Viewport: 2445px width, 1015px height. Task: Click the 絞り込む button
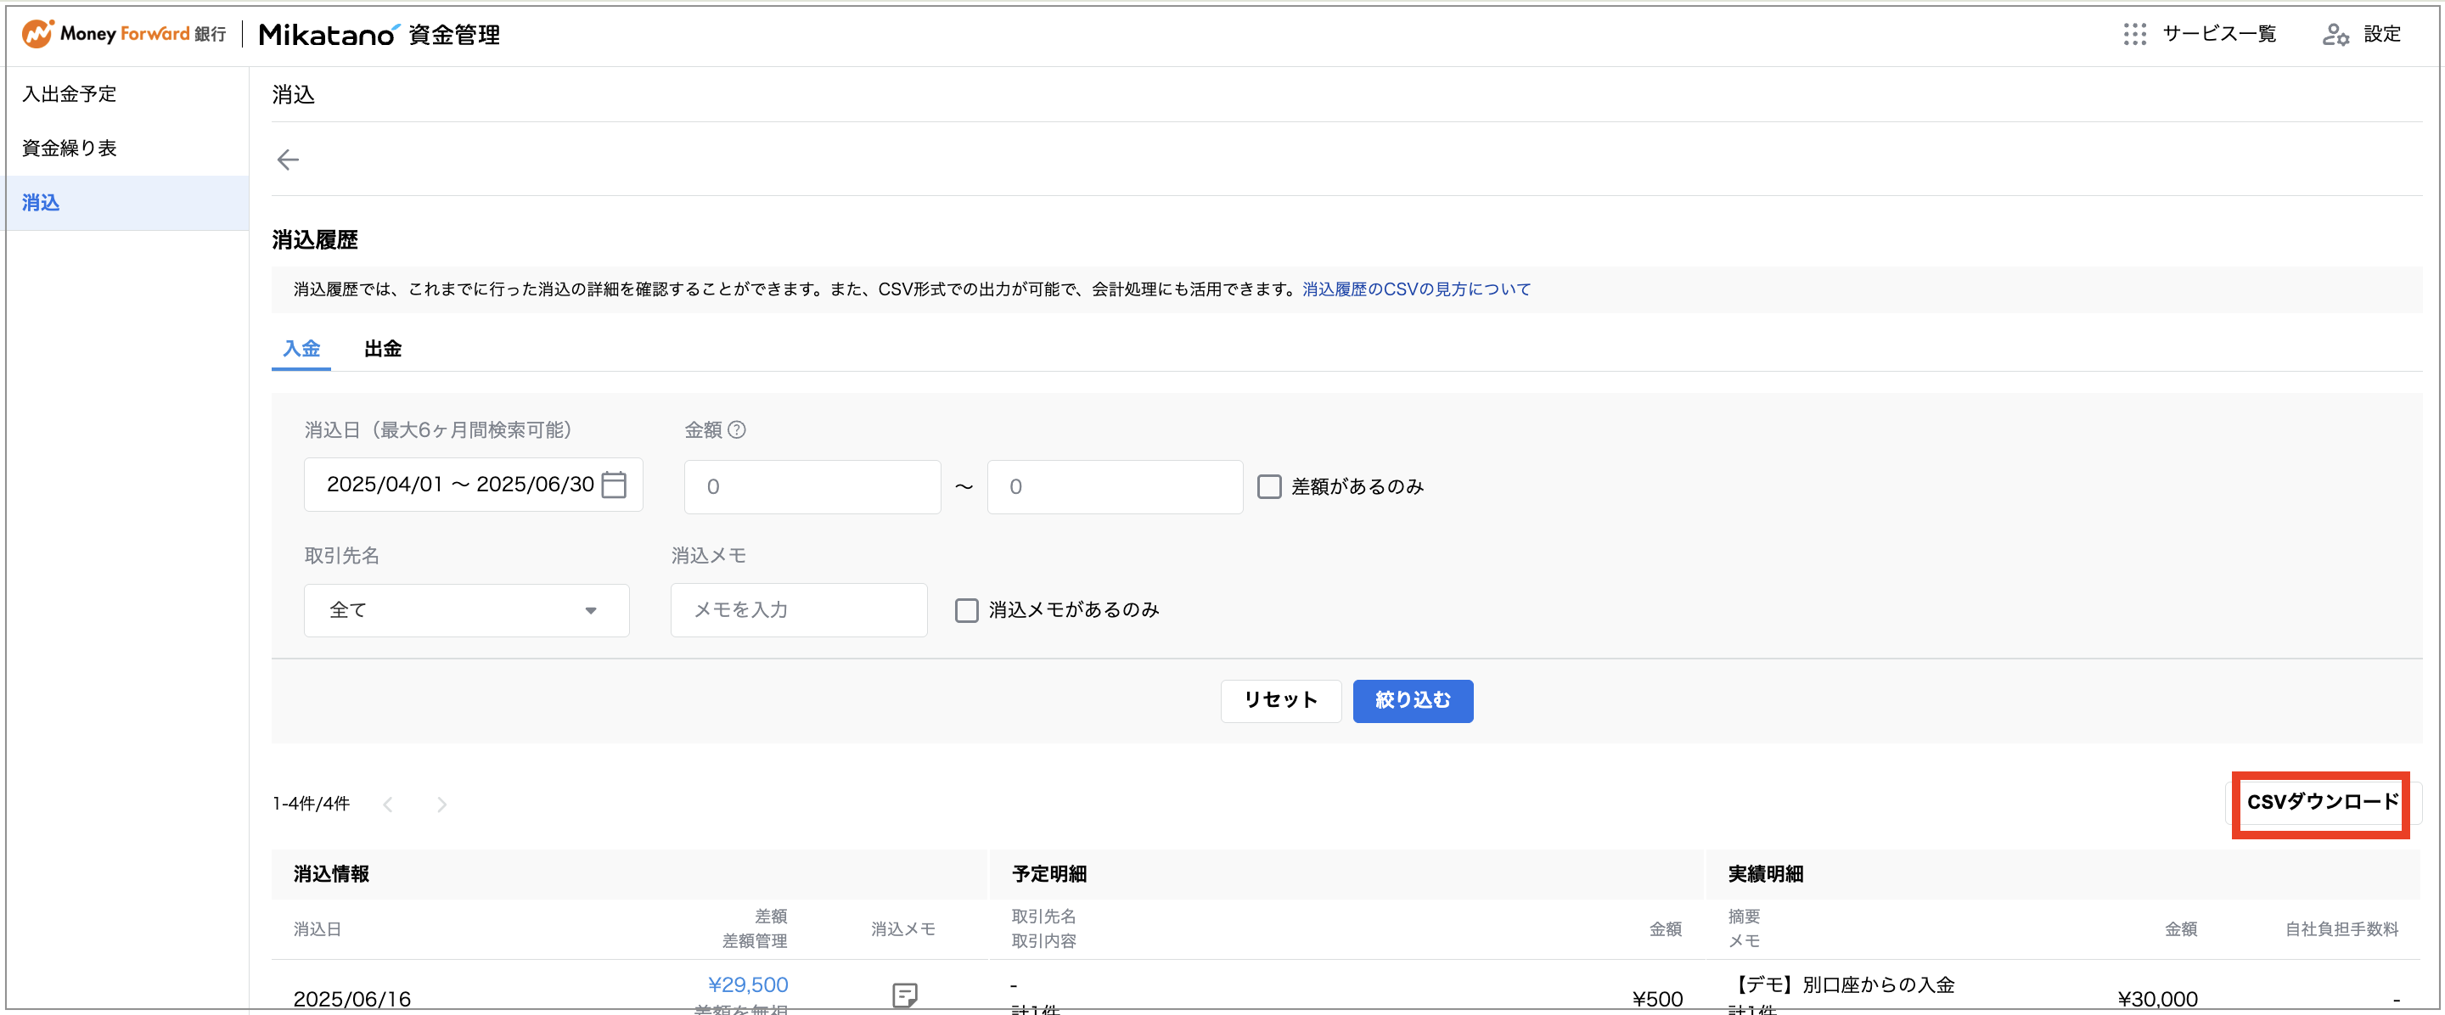pos(1413,700)
